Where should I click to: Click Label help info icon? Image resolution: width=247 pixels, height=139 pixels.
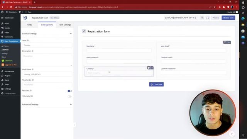[28, 41]
